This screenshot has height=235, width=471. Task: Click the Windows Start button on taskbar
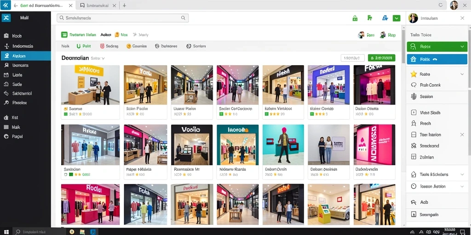point(6,232)
